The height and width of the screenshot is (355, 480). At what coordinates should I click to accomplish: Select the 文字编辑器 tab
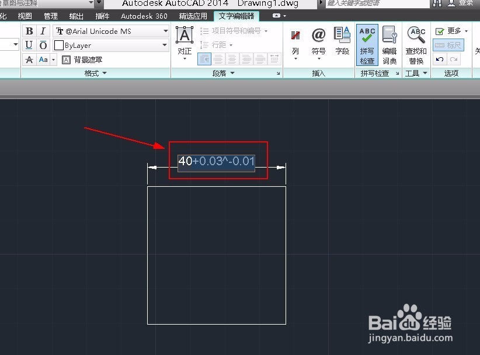(236, 16)
